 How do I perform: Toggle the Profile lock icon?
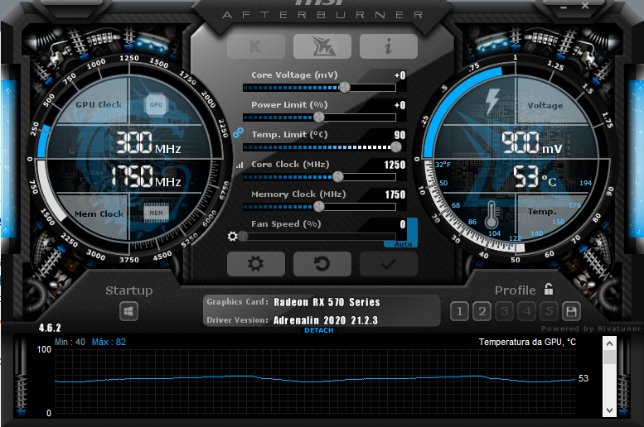(549, 289)
